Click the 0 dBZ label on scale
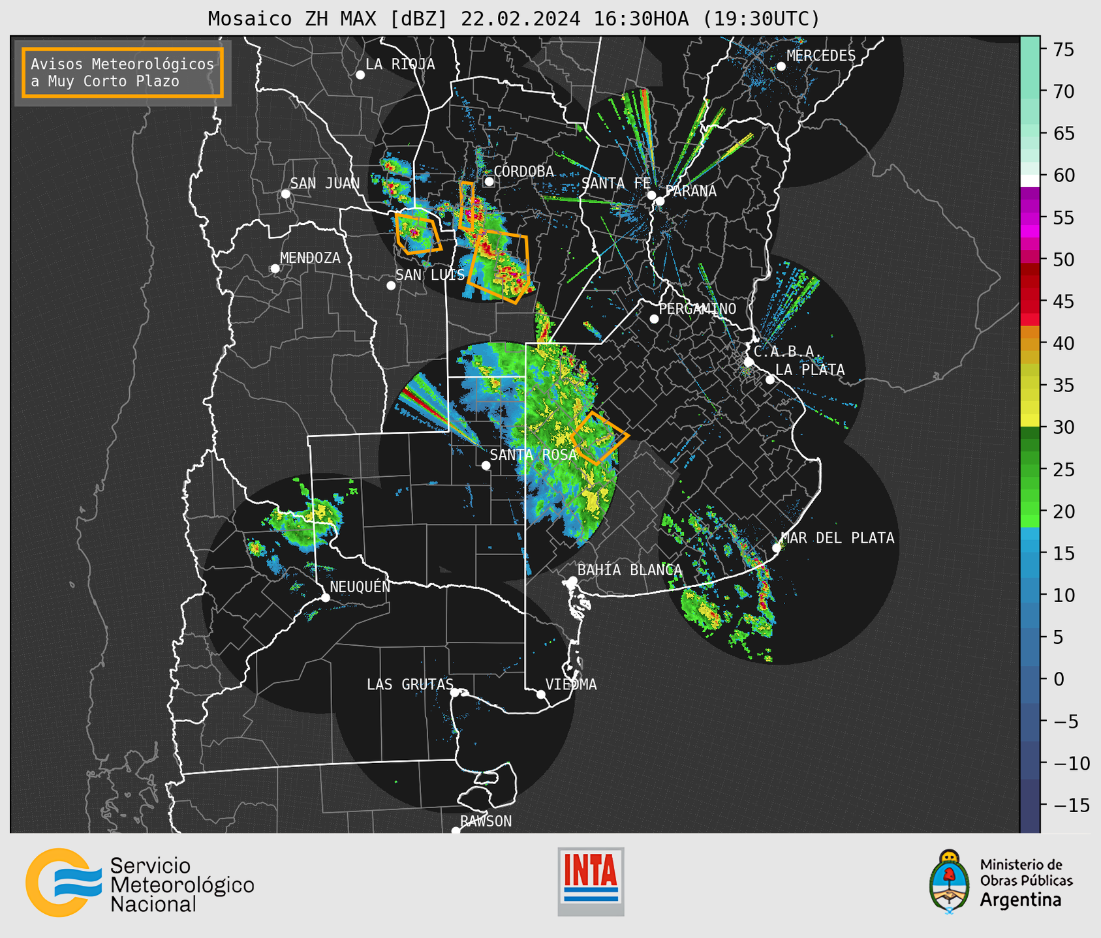 [1058, 679]
